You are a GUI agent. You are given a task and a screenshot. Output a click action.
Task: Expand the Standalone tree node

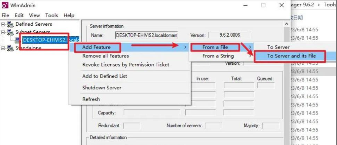pyautogui.click(x=3, y=48)
